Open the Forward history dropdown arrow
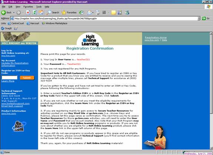213x155 pixels. tap(23, 13)
